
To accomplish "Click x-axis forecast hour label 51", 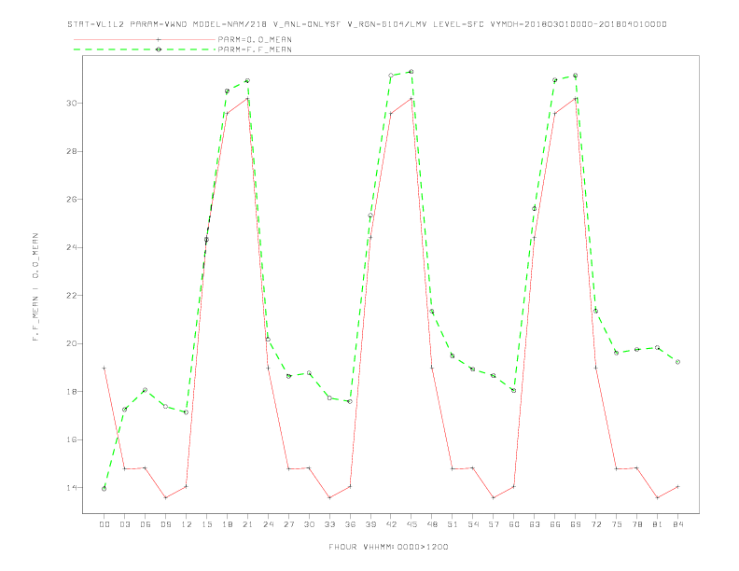I will [x=453, y=524].
